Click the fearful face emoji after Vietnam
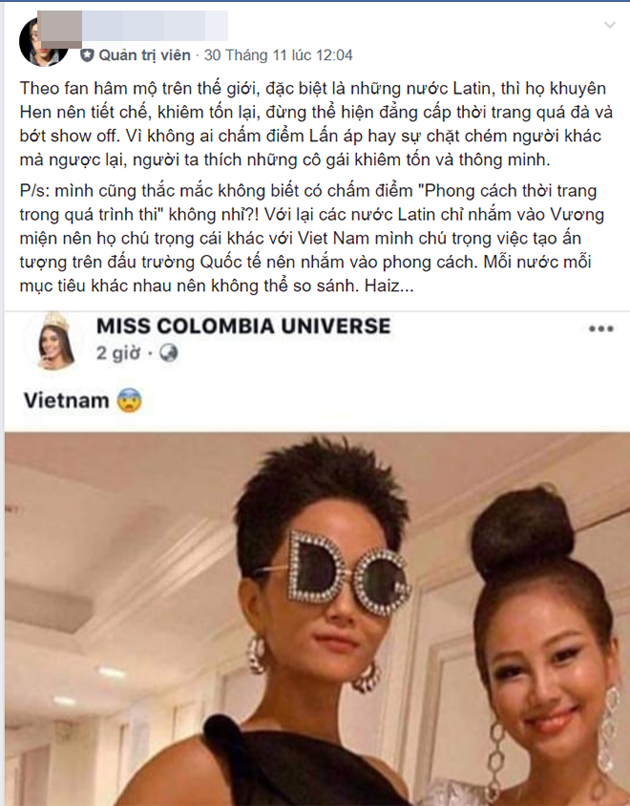The height and width of the screenshot is (806, 630). point(129,400)
